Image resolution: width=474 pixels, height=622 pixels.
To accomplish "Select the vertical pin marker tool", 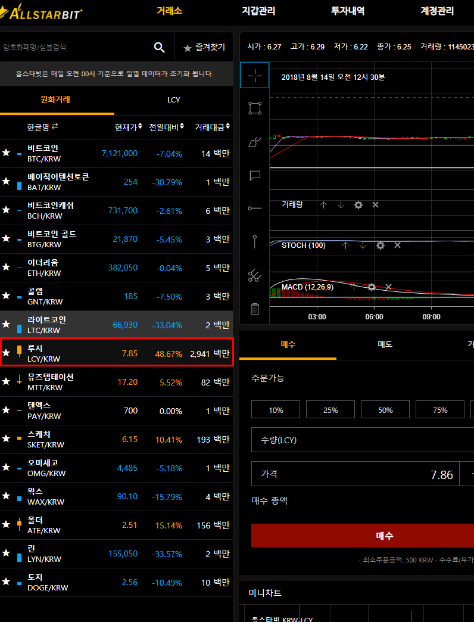I will click(255, 241).
